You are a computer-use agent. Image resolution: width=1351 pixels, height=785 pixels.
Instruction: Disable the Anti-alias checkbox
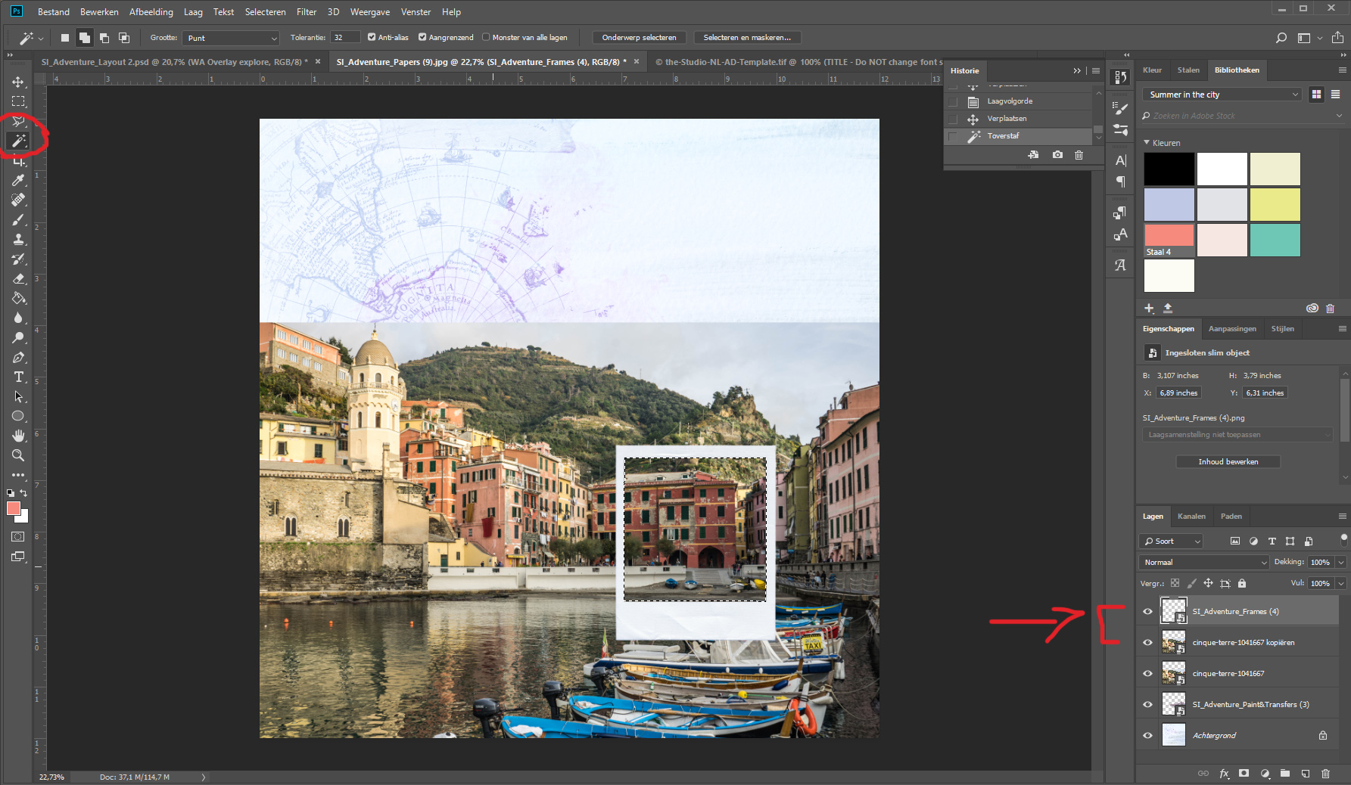point(372,37)
